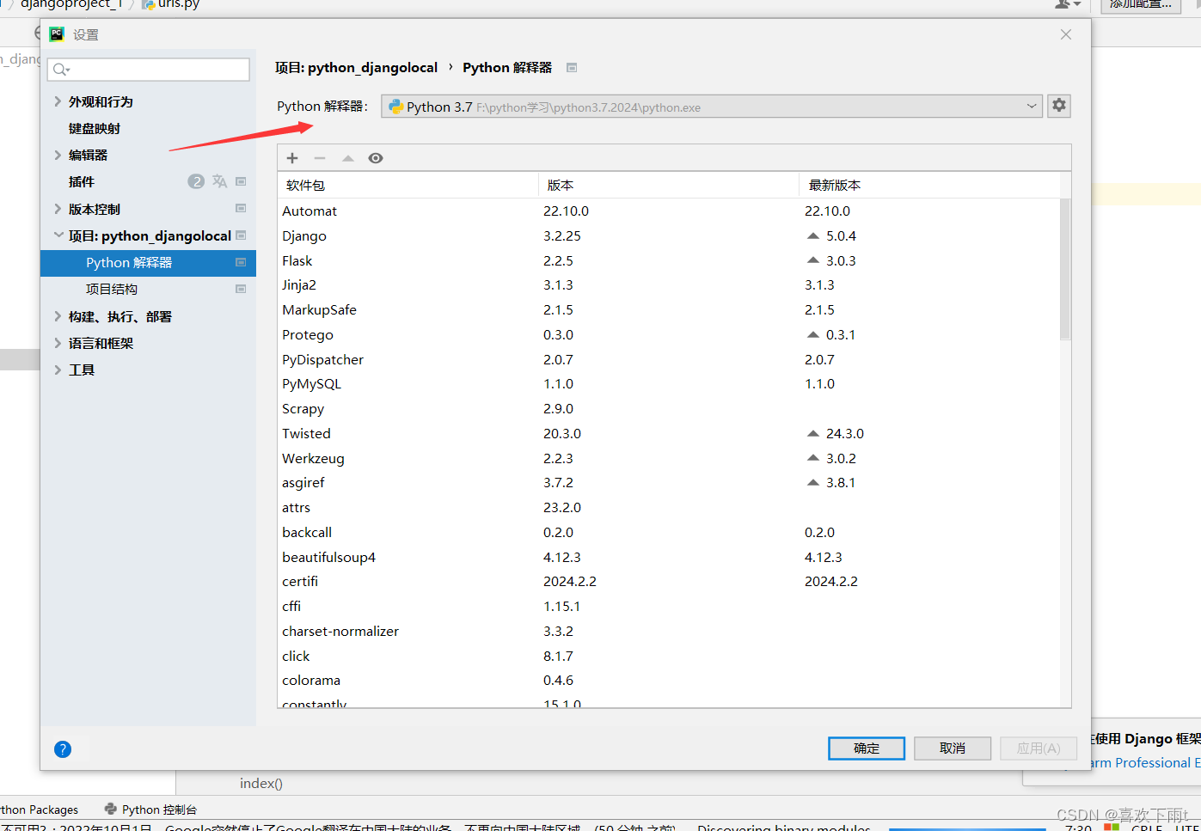Viewport: 1201px width, 831px height.
Task: Click the magnifier icon in the settings search
Action: (61, 70)
